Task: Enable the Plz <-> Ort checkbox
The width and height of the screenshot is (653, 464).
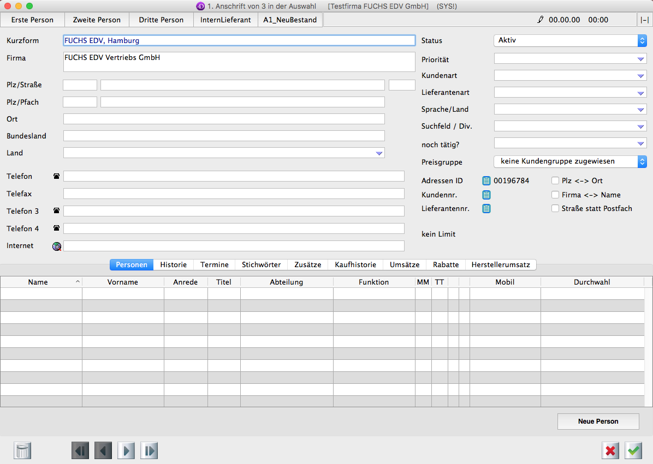Action: click(555, 180)
